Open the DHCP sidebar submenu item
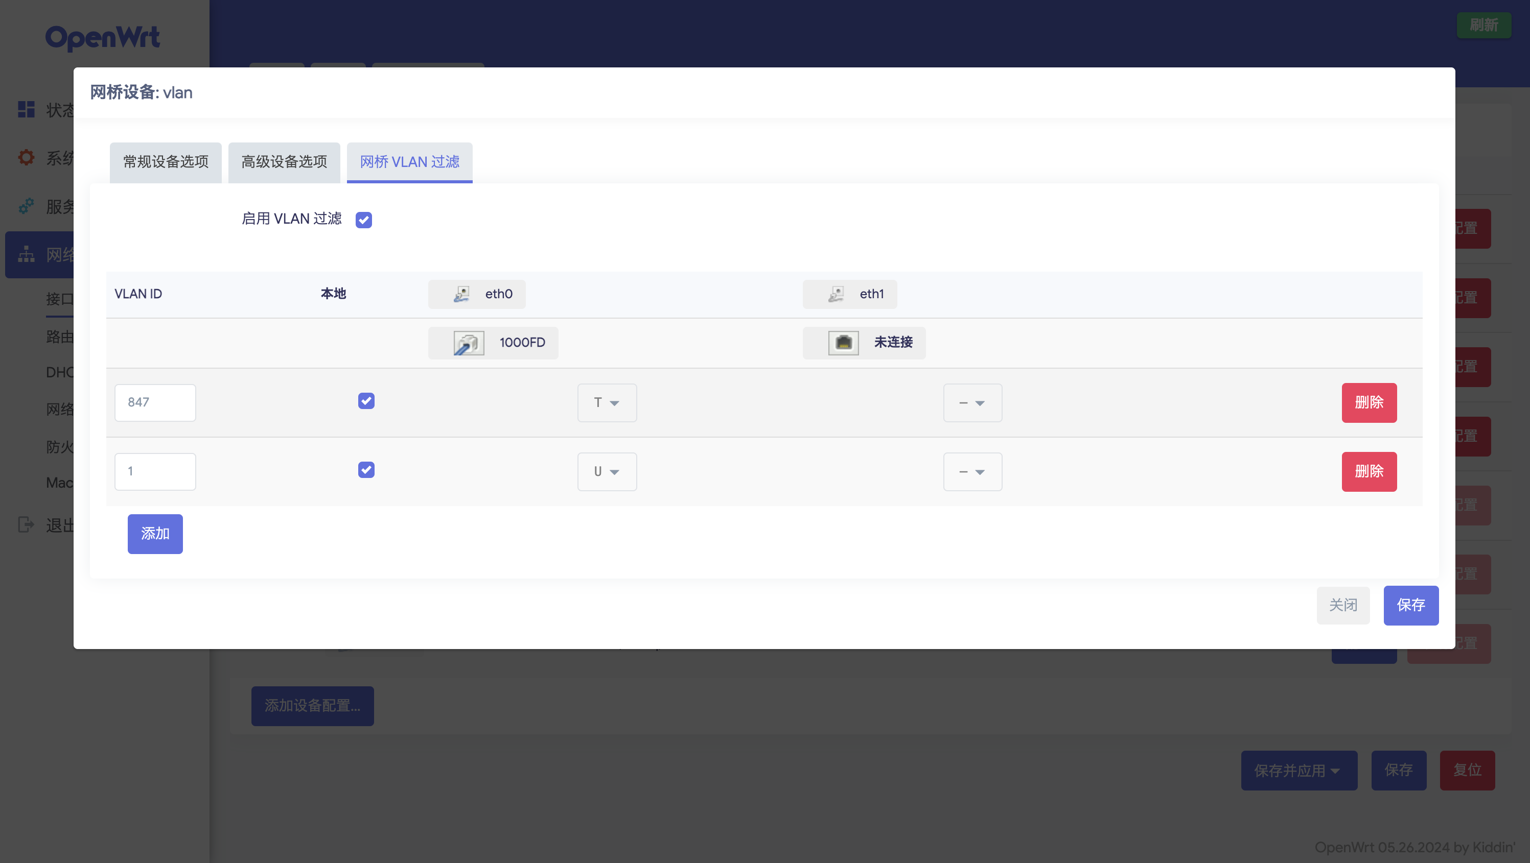 tap(59, 372)
